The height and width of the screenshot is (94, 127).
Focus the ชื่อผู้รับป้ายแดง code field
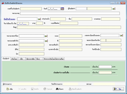(27, 19)
